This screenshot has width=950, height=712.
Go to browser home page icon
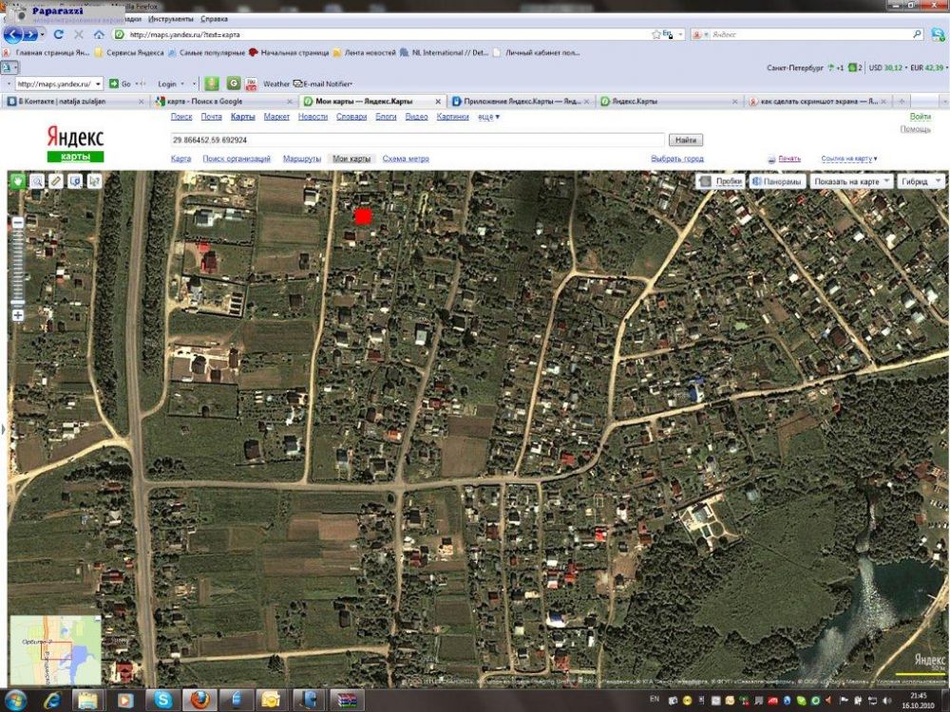click(99, 34)
